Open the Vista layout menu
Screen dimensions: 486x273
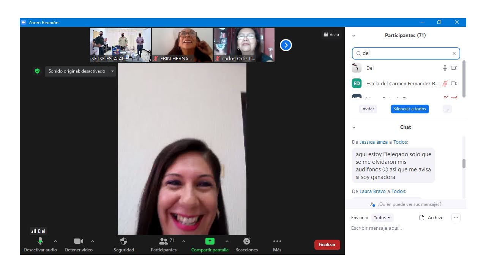pos(331,35)
